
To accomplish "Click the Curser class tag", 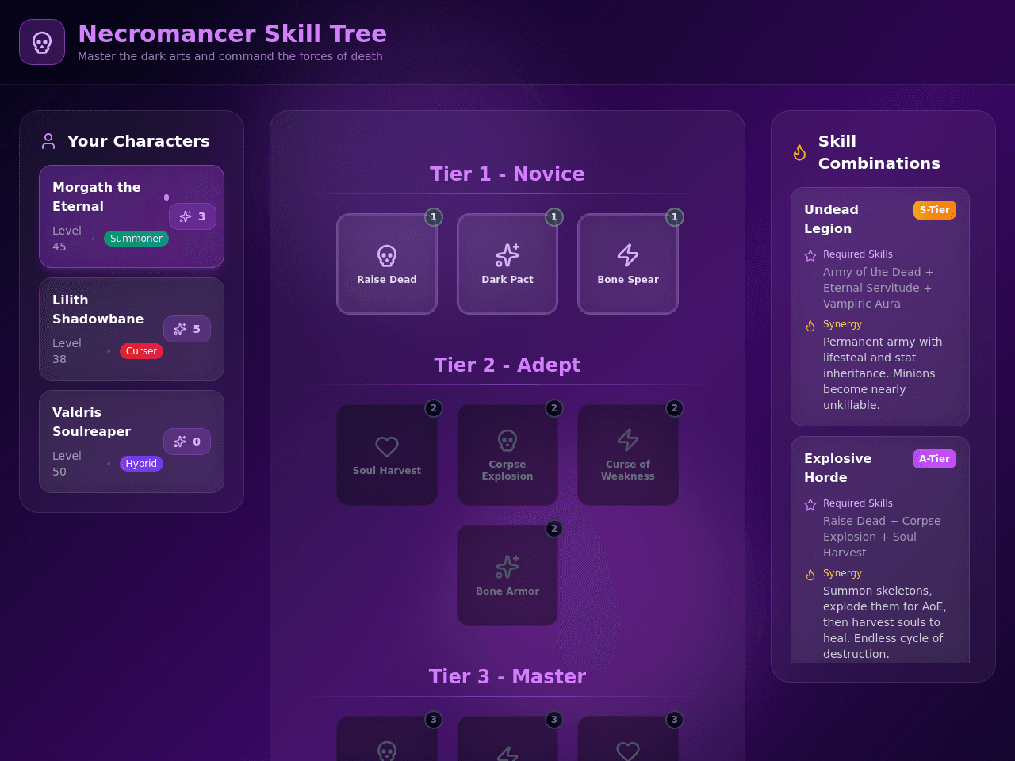I will click(x=141, y=351).
